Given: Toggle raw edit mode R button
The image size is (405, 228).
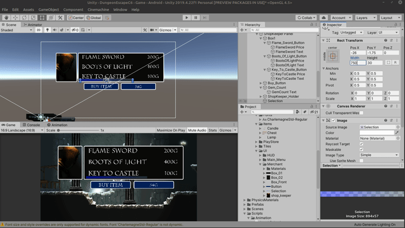Looking at the screenshot, I should [x=395, y=63].
